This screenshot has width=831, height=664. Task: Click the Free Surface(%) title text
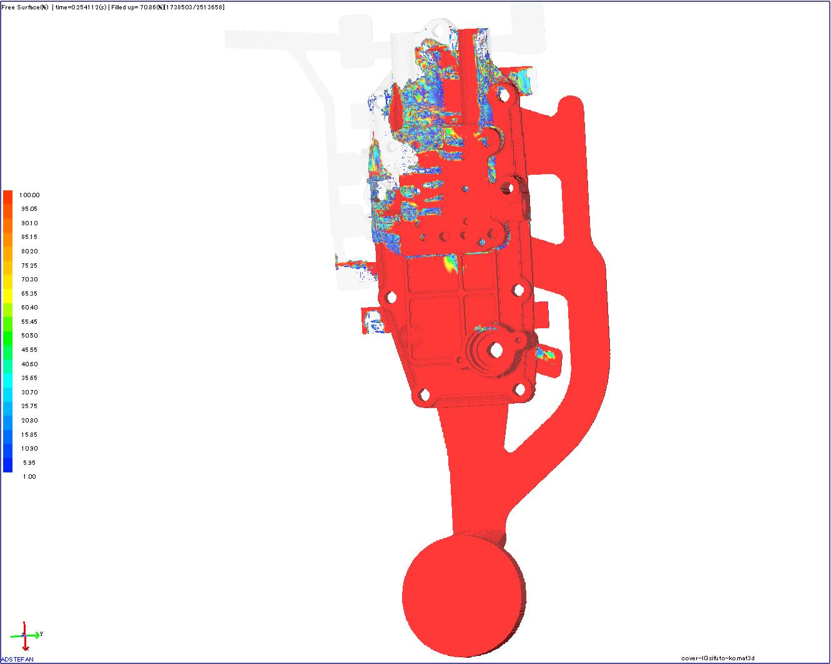pyautogui.click(x=25, y=7)
